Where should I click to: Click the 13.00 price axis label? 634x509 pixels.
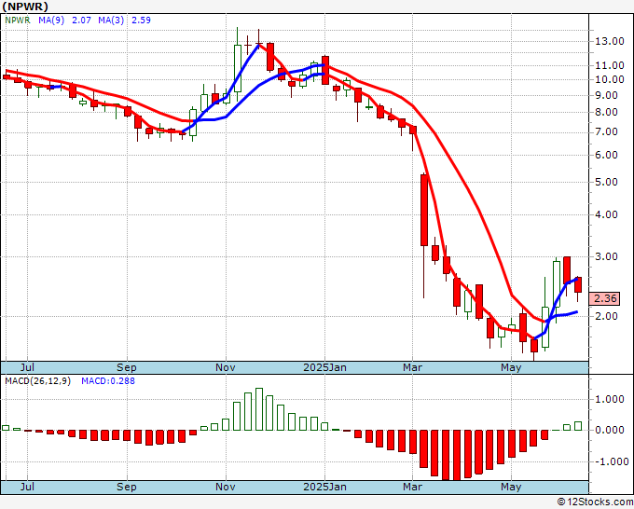click(610, 41)
